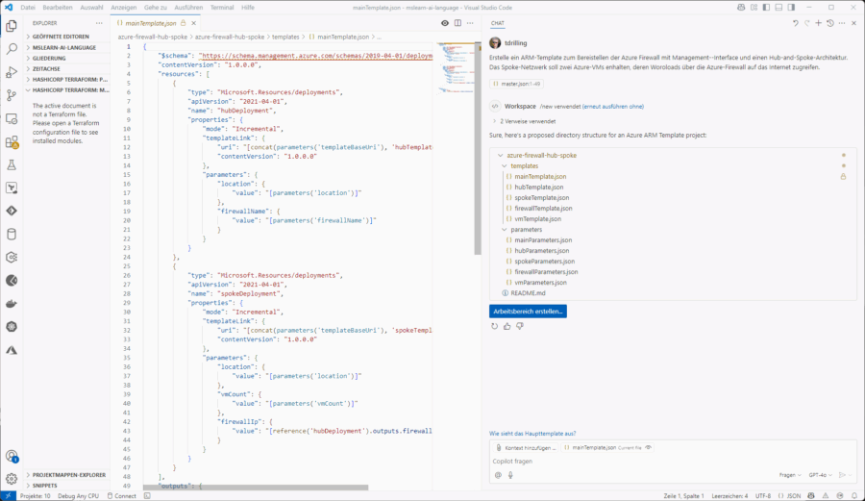Expand Gliederung outline section
The image size is (865, 501).
point(67,58)
